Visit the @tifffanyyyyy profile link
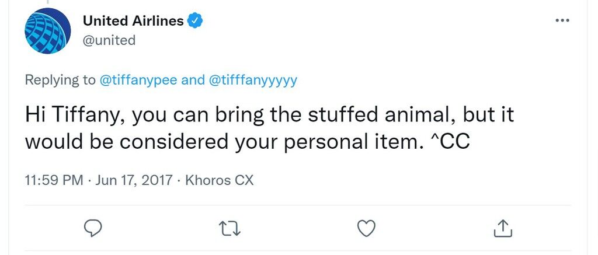Viewport: 598px width, 255px height. (253, 81)
